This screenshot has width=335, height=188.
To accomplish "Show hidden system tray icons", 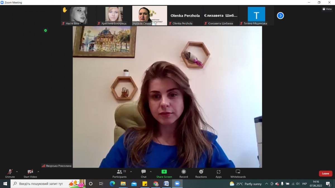I will point(267,184).
